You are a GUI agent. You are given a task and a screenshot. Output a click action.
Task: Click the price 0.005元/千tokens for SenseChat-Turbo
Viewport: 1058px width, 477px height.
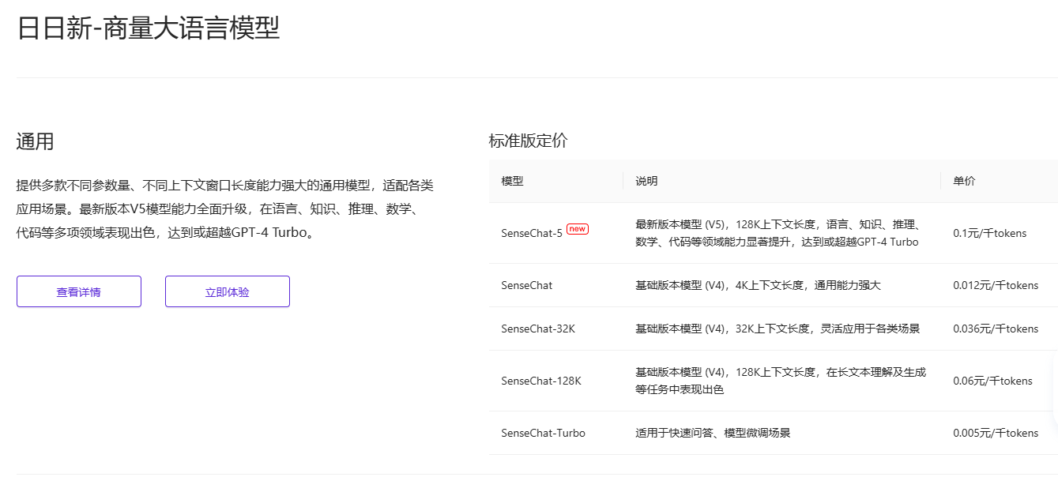point(996,433)
